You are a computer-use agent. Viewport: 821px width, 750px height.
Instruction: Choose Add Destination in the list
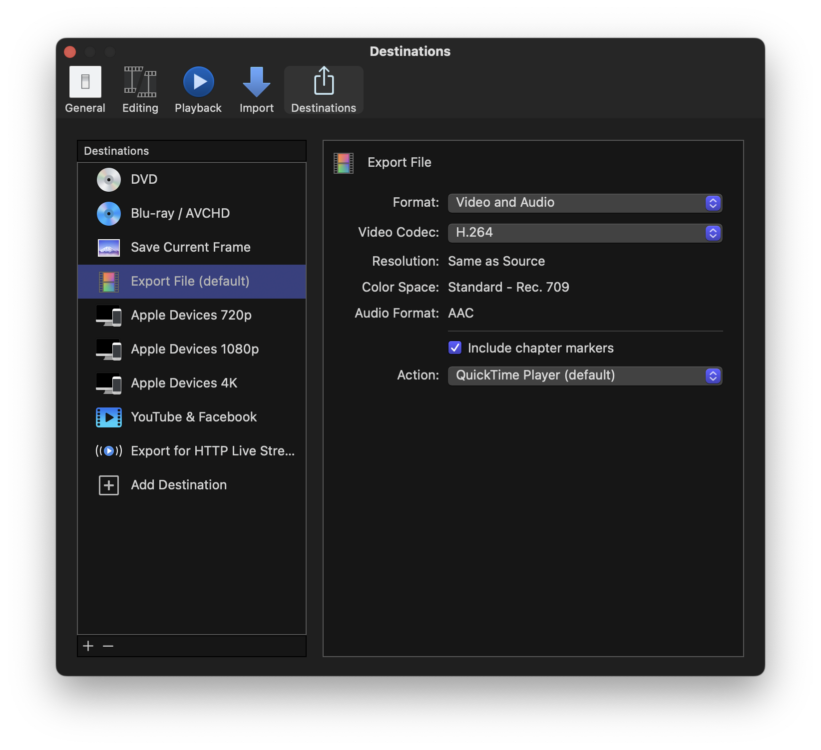(192, 485)
